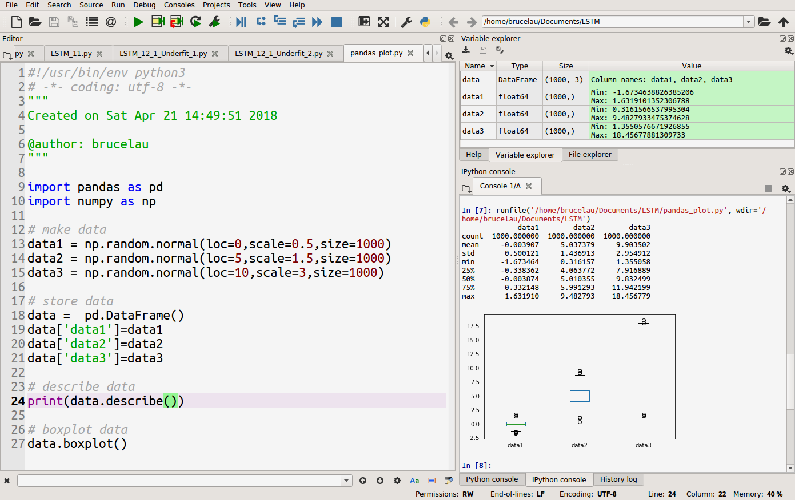Click the Browse working directory folder icon
This screenshot has height=500, width=795.
[x=764, y=22]
